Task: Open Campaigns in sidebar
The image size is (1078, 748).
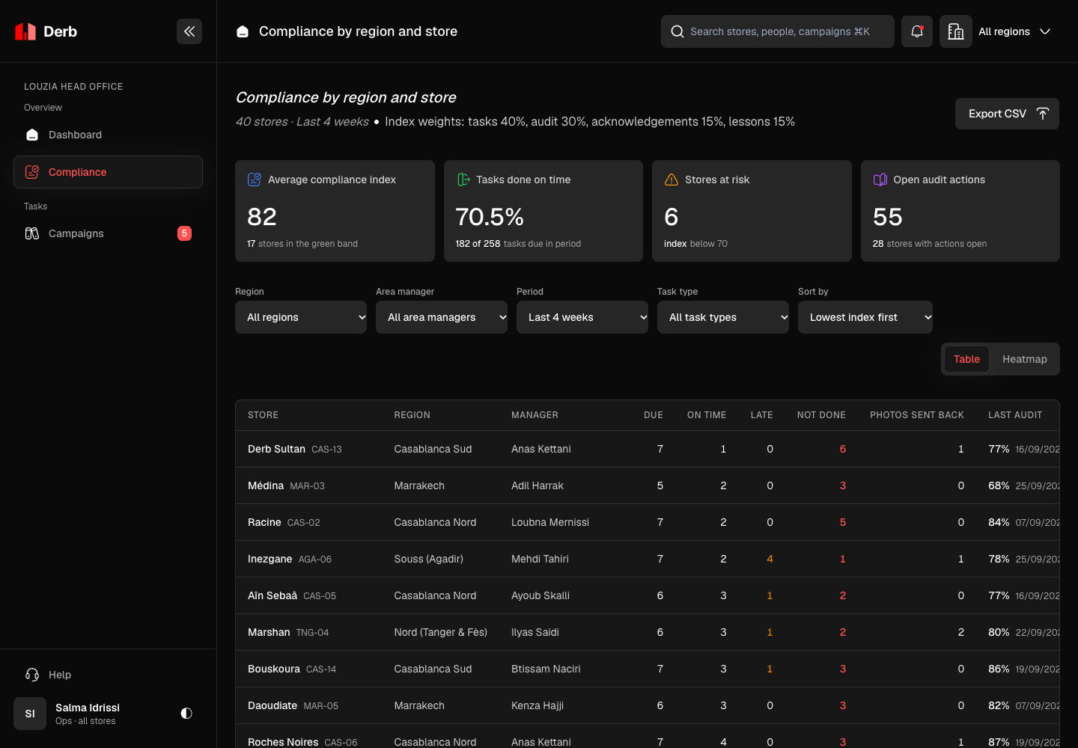Action: pos(108,233)
